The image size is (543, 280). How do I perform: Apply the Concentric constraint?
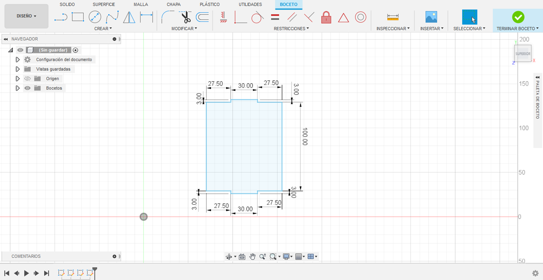(x=361, y=17)
